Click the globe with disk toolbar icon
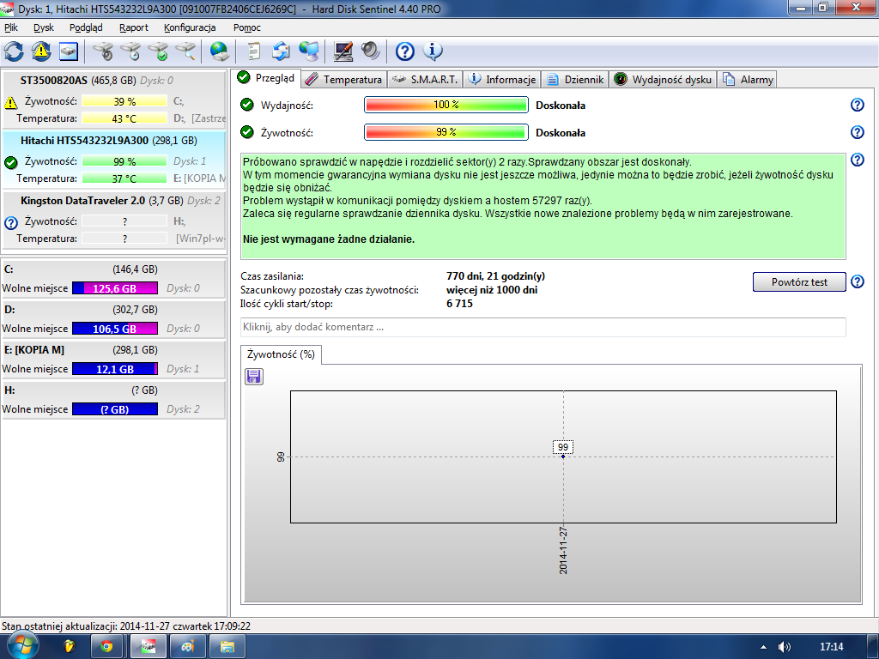879x659 pixels. (x=219, y=51)
